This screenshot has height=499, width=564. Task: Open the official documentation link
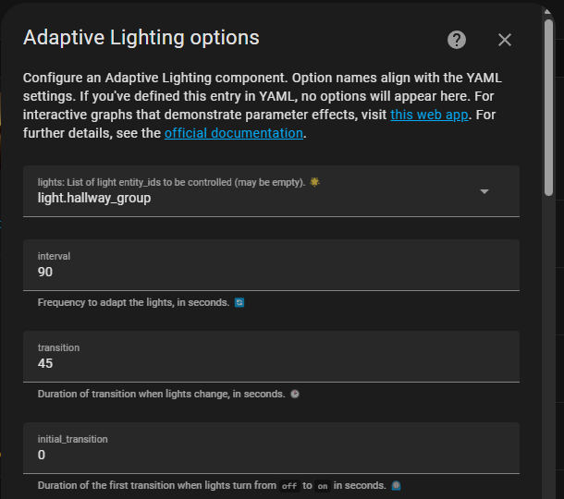[x=234, y=133]
